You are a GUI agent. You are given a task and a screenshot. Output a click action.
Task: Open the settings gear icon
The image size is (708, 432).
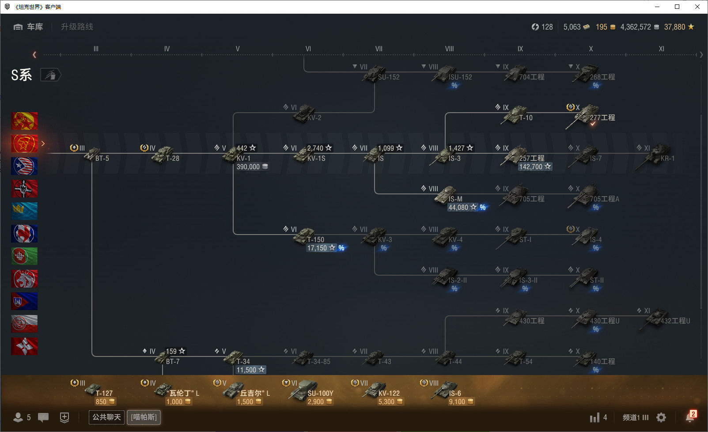tap(661, 417)
